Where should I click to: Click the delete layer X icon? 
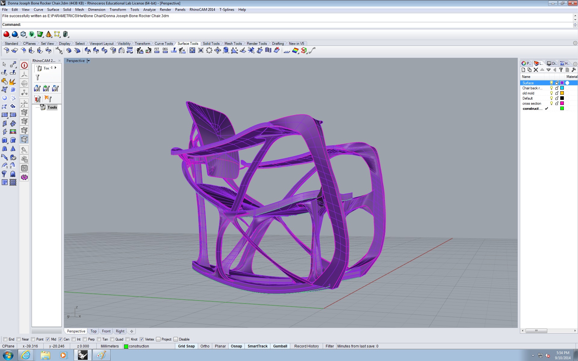point(536,70)
